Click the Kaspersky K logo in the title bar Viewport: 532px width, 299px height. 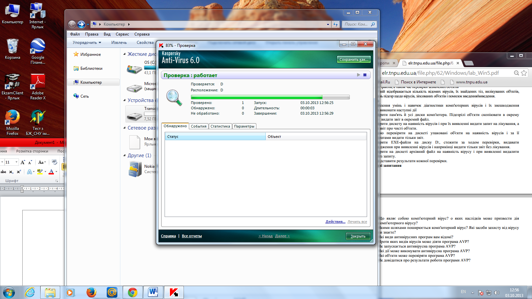pyautogui.click(x=161, y=46)
